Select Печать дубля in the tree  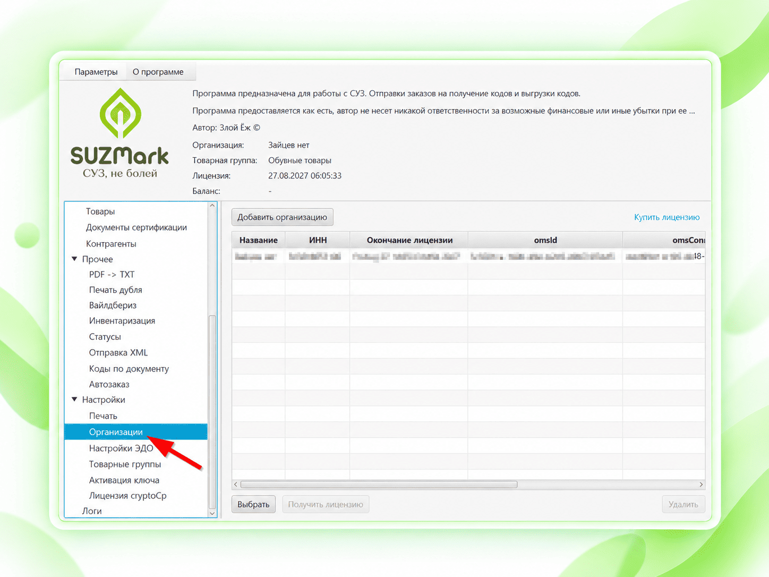click(116, 290)
